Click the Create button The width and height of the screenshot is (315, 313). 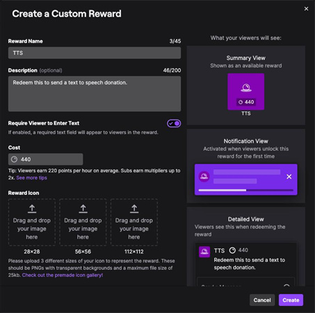point(291,300)
